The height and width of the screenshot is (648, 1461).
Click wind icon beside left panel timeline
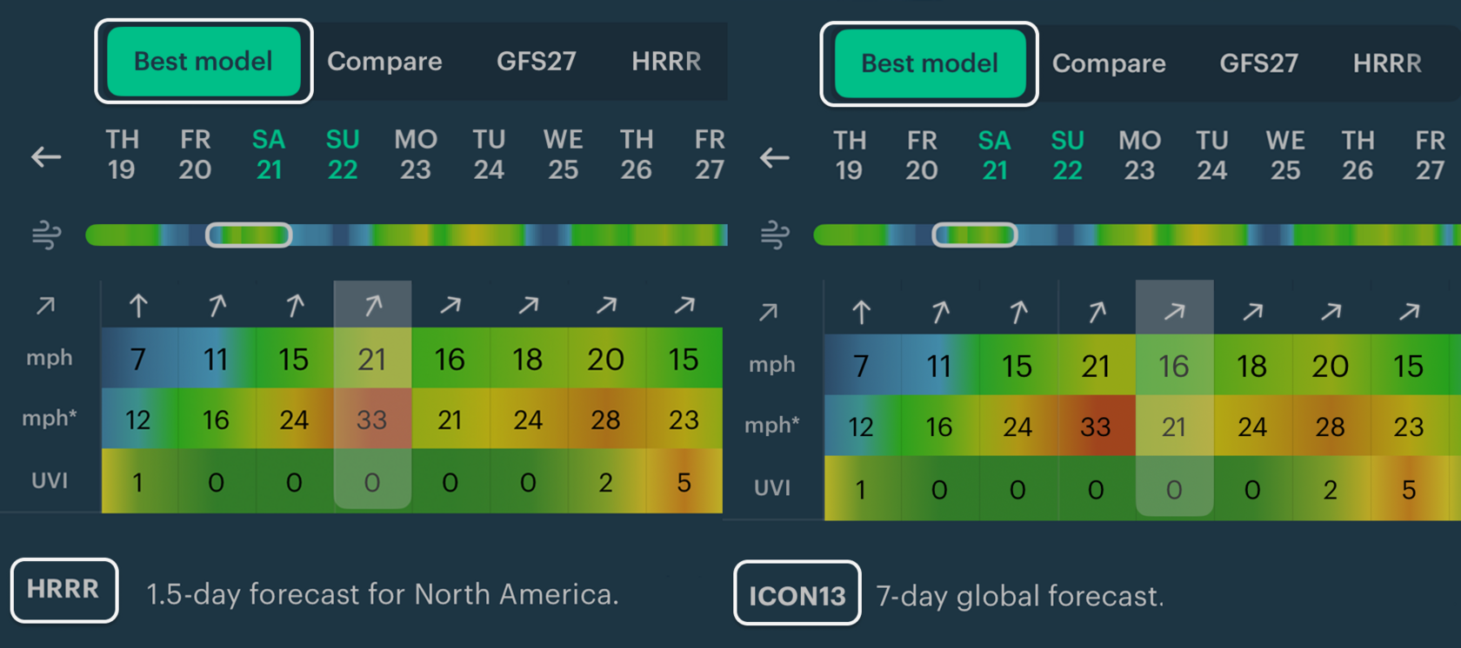click(x=46, y=235)
